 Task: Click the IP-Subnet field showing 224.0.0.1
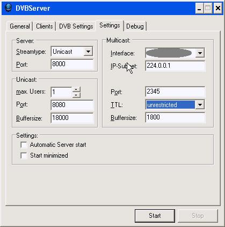tap(175, 66)
